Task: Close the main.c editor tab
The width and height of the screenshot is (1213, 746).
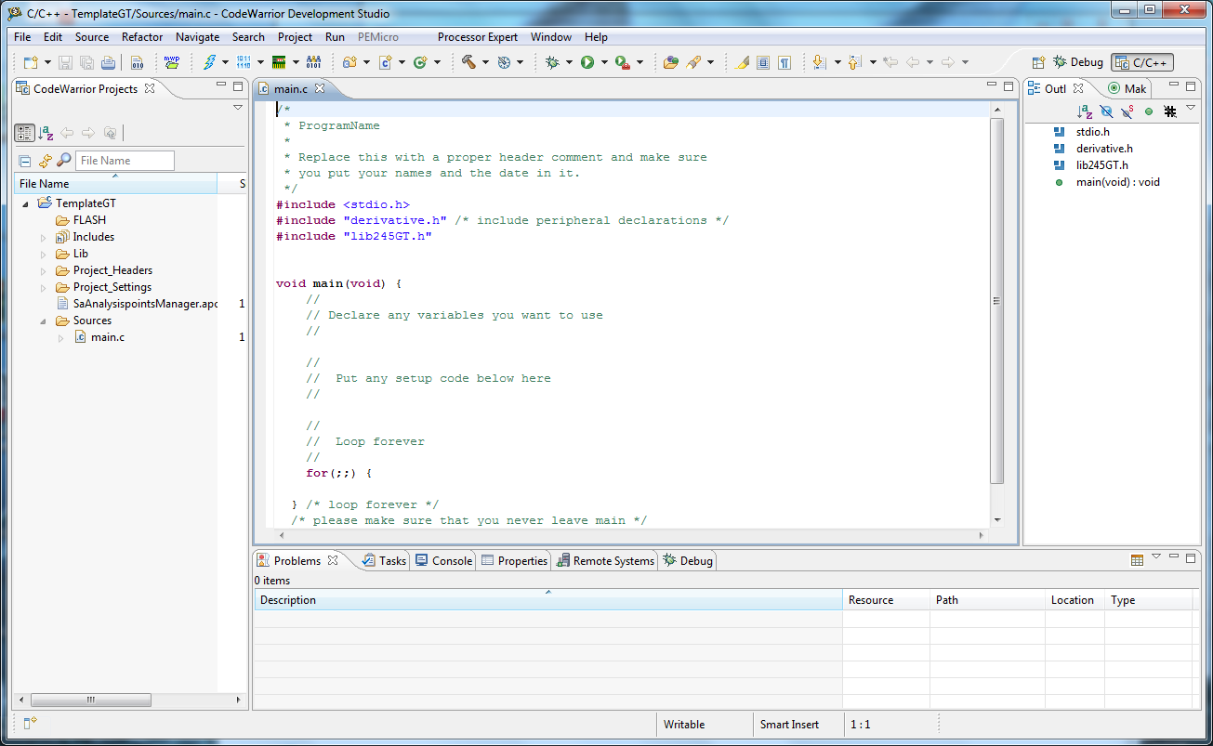Action: [x=320, y=88]
